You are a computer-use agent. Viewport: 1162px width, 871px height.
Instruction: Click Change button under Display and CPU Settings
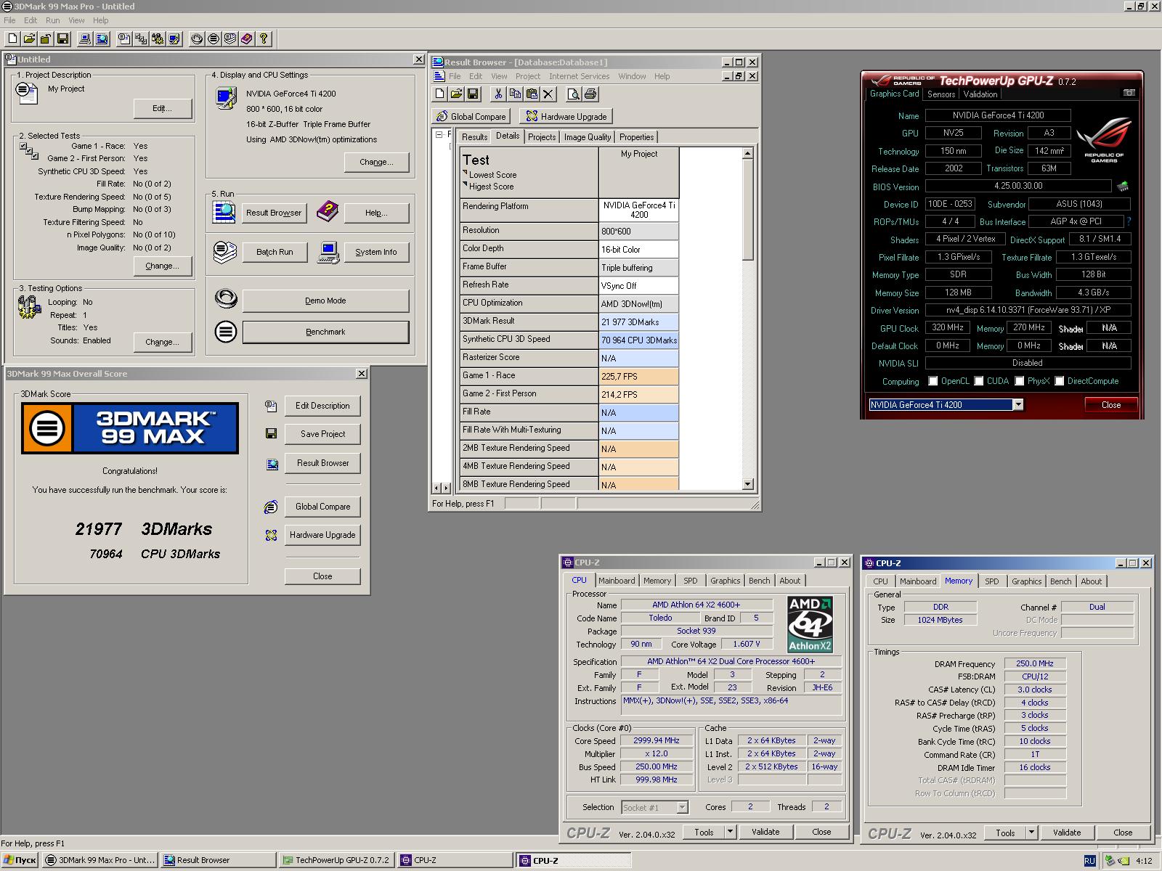pos(376,162)
